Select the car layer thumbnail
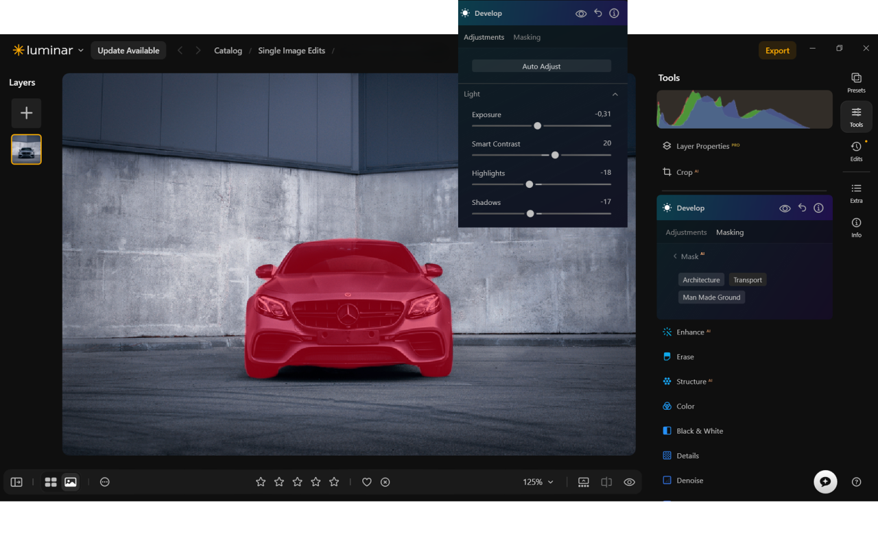 (26, 149)
